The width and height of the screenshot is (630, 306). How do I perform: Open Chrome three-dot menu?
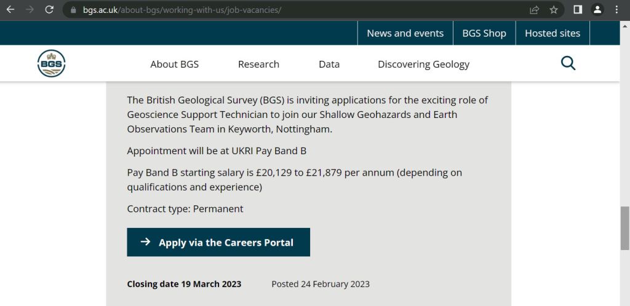point(616,10)
